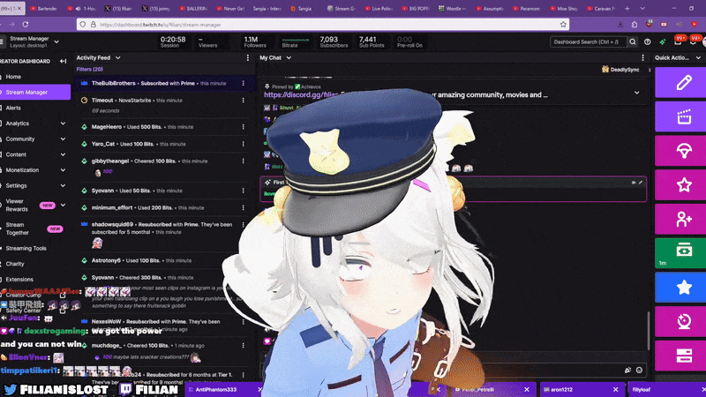Open the inbox icon with 99+ badge
Viewport: 706px width, 397px height.
click(x=678, y=41)
